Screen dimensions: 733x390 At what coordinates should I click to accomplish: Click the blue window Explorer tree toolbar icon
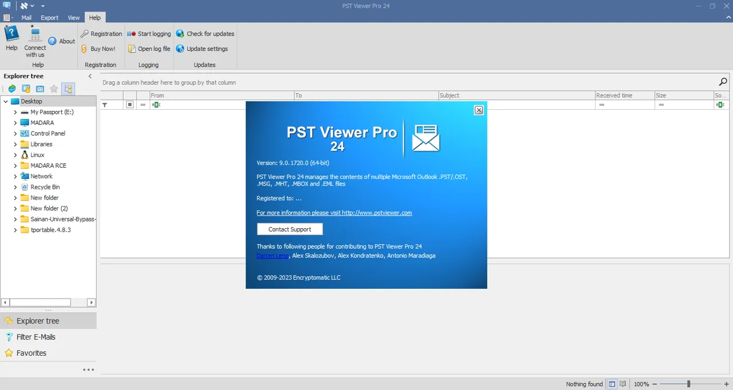(40, 89)
